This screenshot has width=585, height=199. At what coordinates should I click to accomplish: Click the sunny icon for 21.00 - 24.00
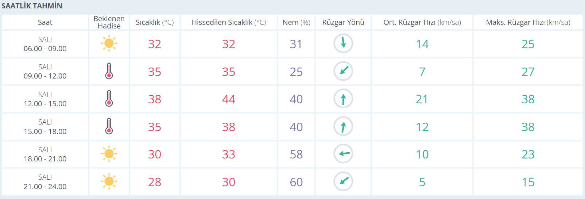click(109, 181)
